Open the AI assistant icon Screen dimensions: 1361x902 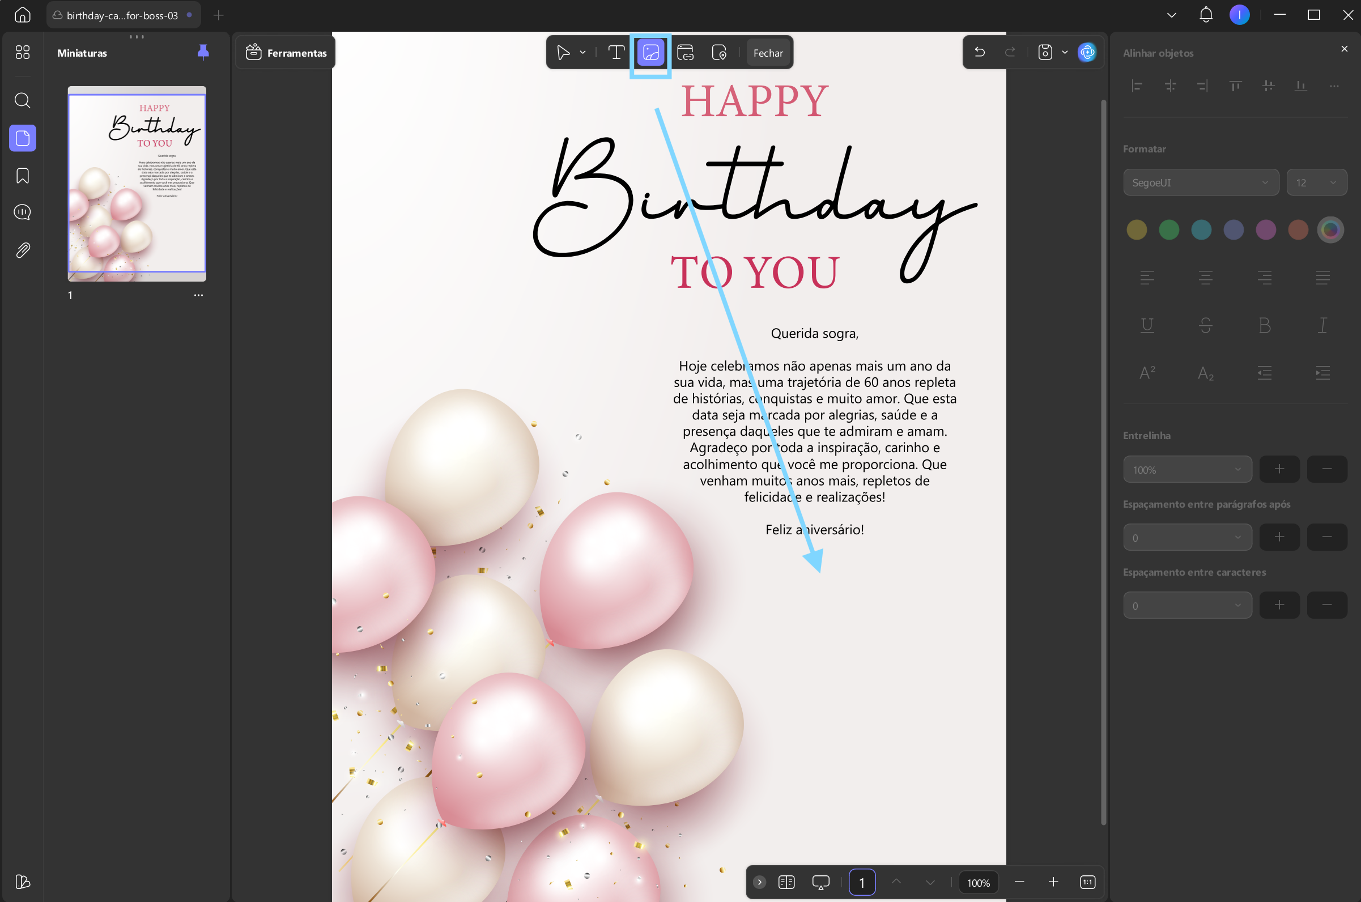point(1087,52)
